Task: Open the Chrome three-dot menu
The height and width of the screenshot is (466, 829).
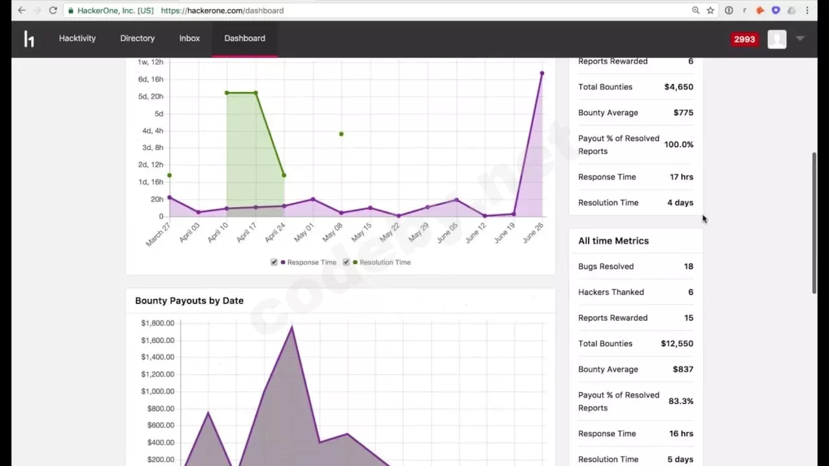Action: (808, 10)
